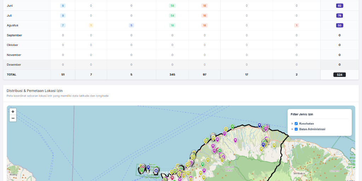Click the November month label
362x181 pixels.
14,55
